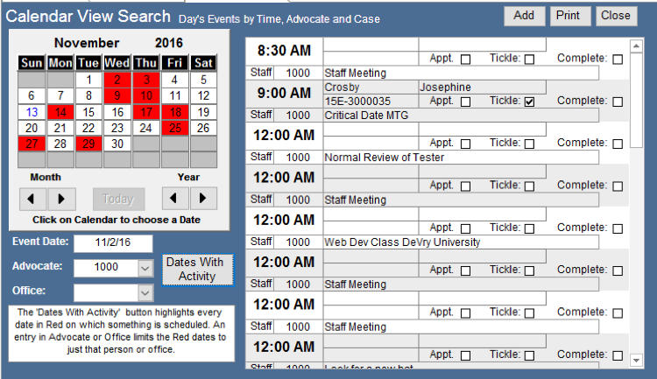
Task: Advance to next month arrow
Action: 62,198
